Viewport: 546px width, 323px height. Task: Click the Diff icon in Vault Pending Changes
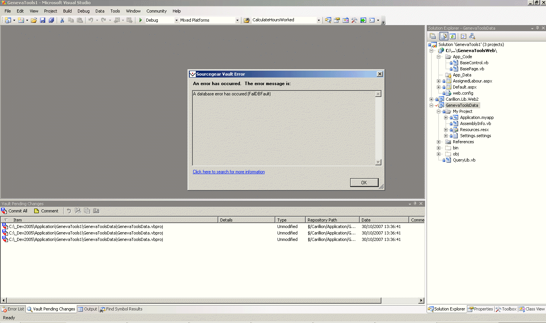[x=78, y=211]
